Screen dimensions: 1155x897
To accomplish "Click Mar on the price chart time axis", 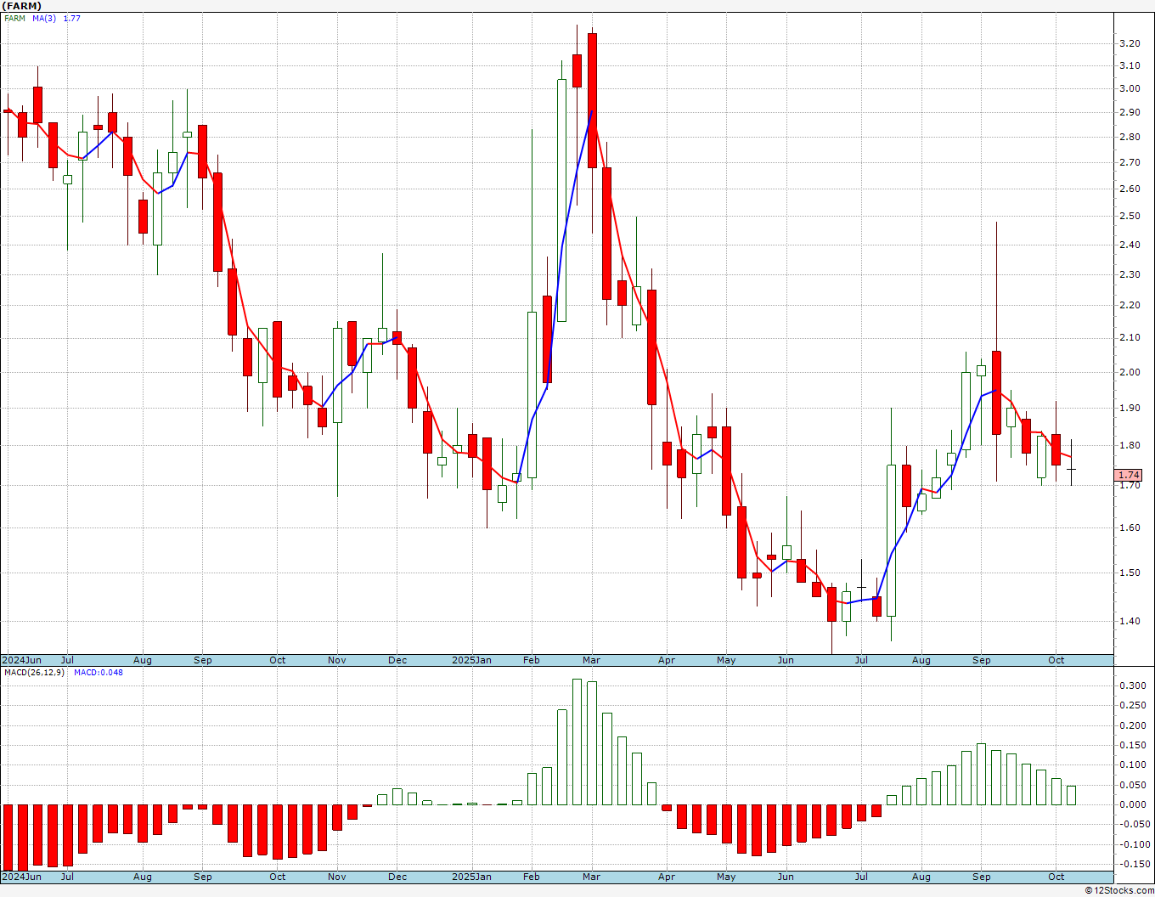I will [x=592, y=660].
